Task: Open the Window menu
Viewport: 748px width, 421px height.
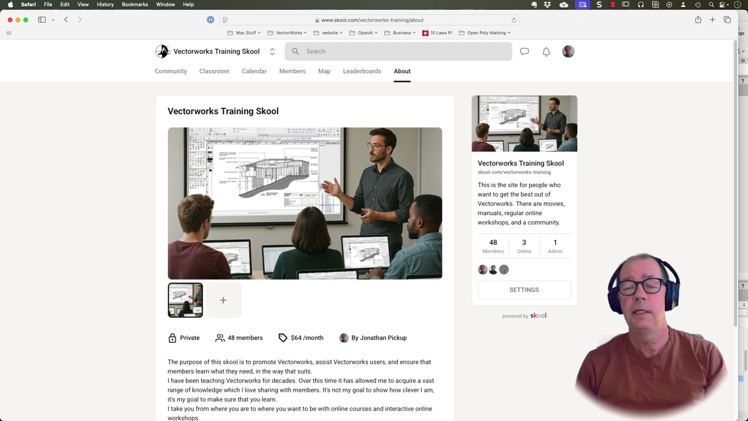Action: (165, 5)
